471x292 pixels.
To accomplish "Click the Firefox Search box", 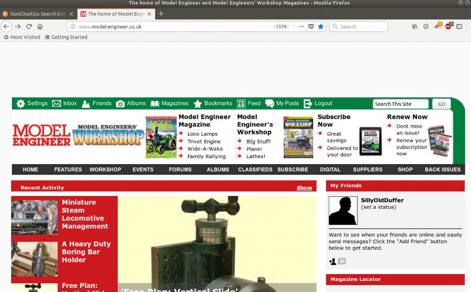I will [x=358, y=26].
